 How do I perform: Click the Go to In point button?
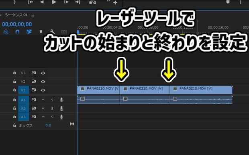click(x=31, y=2)
